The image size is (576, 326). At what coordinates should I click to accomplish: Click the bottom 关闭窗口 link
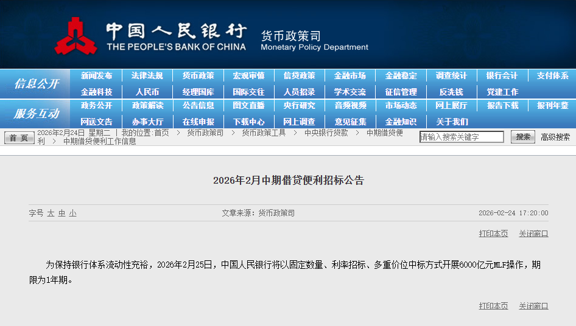[533, 306]
